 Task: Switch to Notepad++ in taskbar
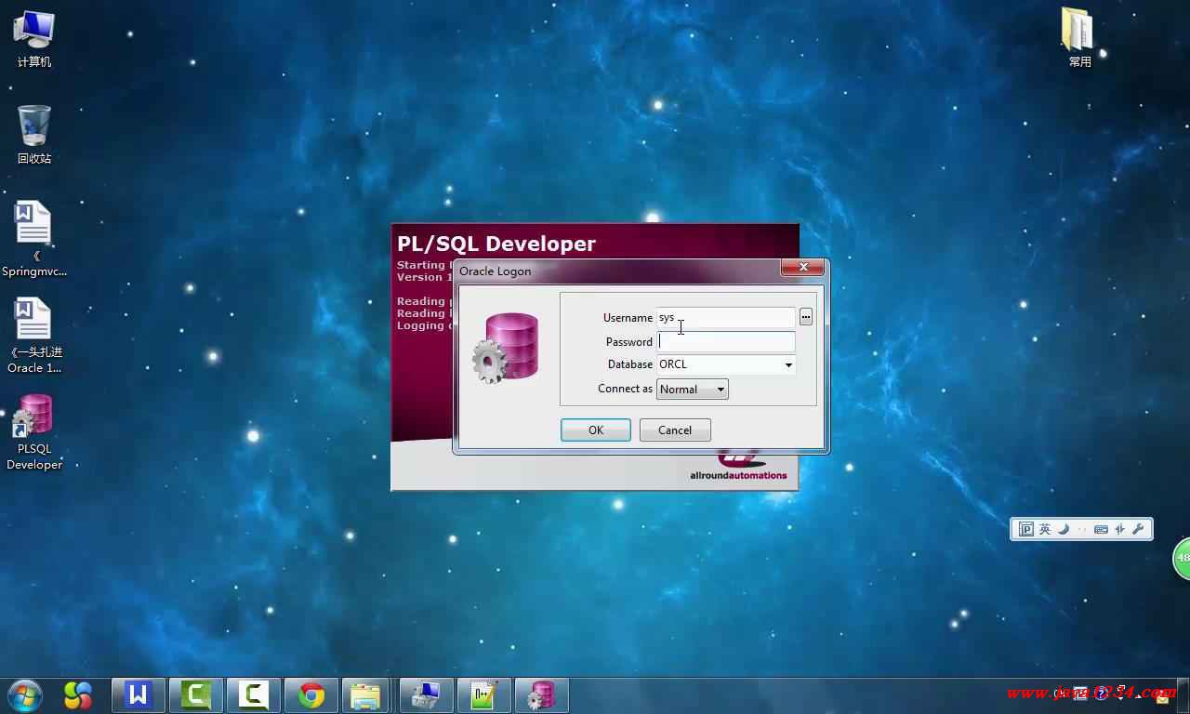484,694
